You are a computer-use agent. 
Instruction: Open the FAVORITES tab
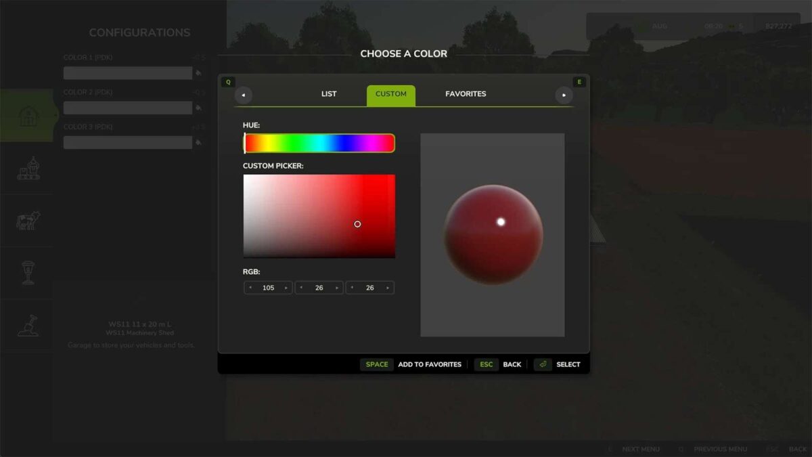[466, 94]
